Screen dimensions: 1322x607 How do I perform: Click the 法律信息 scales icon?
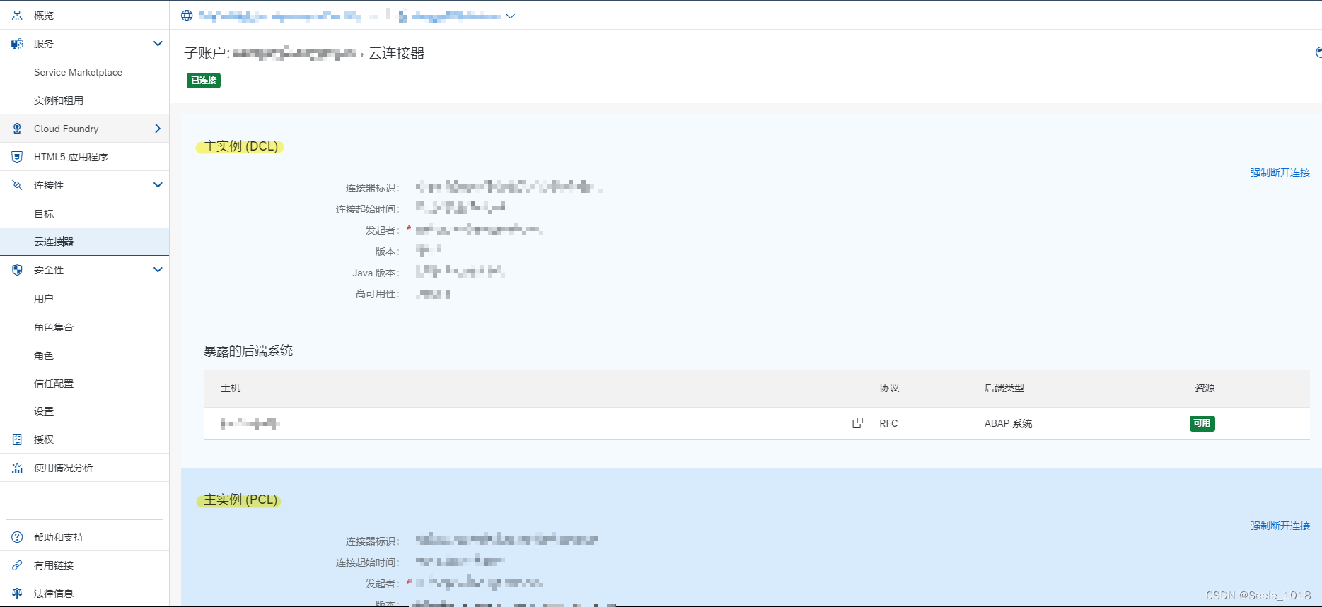[17, 594]
